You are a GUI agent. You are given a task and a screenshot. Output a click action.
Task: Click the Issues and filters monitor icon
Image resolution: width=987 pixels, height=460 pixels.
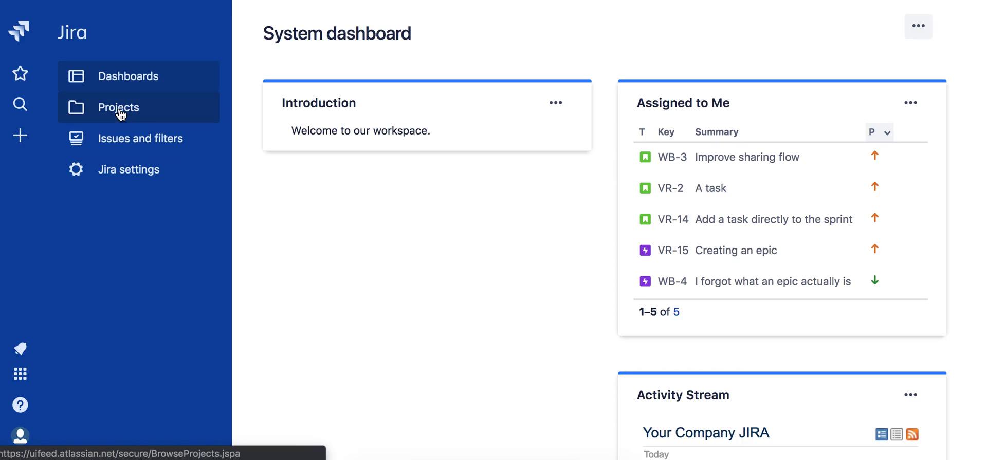(x=76, y=138)
